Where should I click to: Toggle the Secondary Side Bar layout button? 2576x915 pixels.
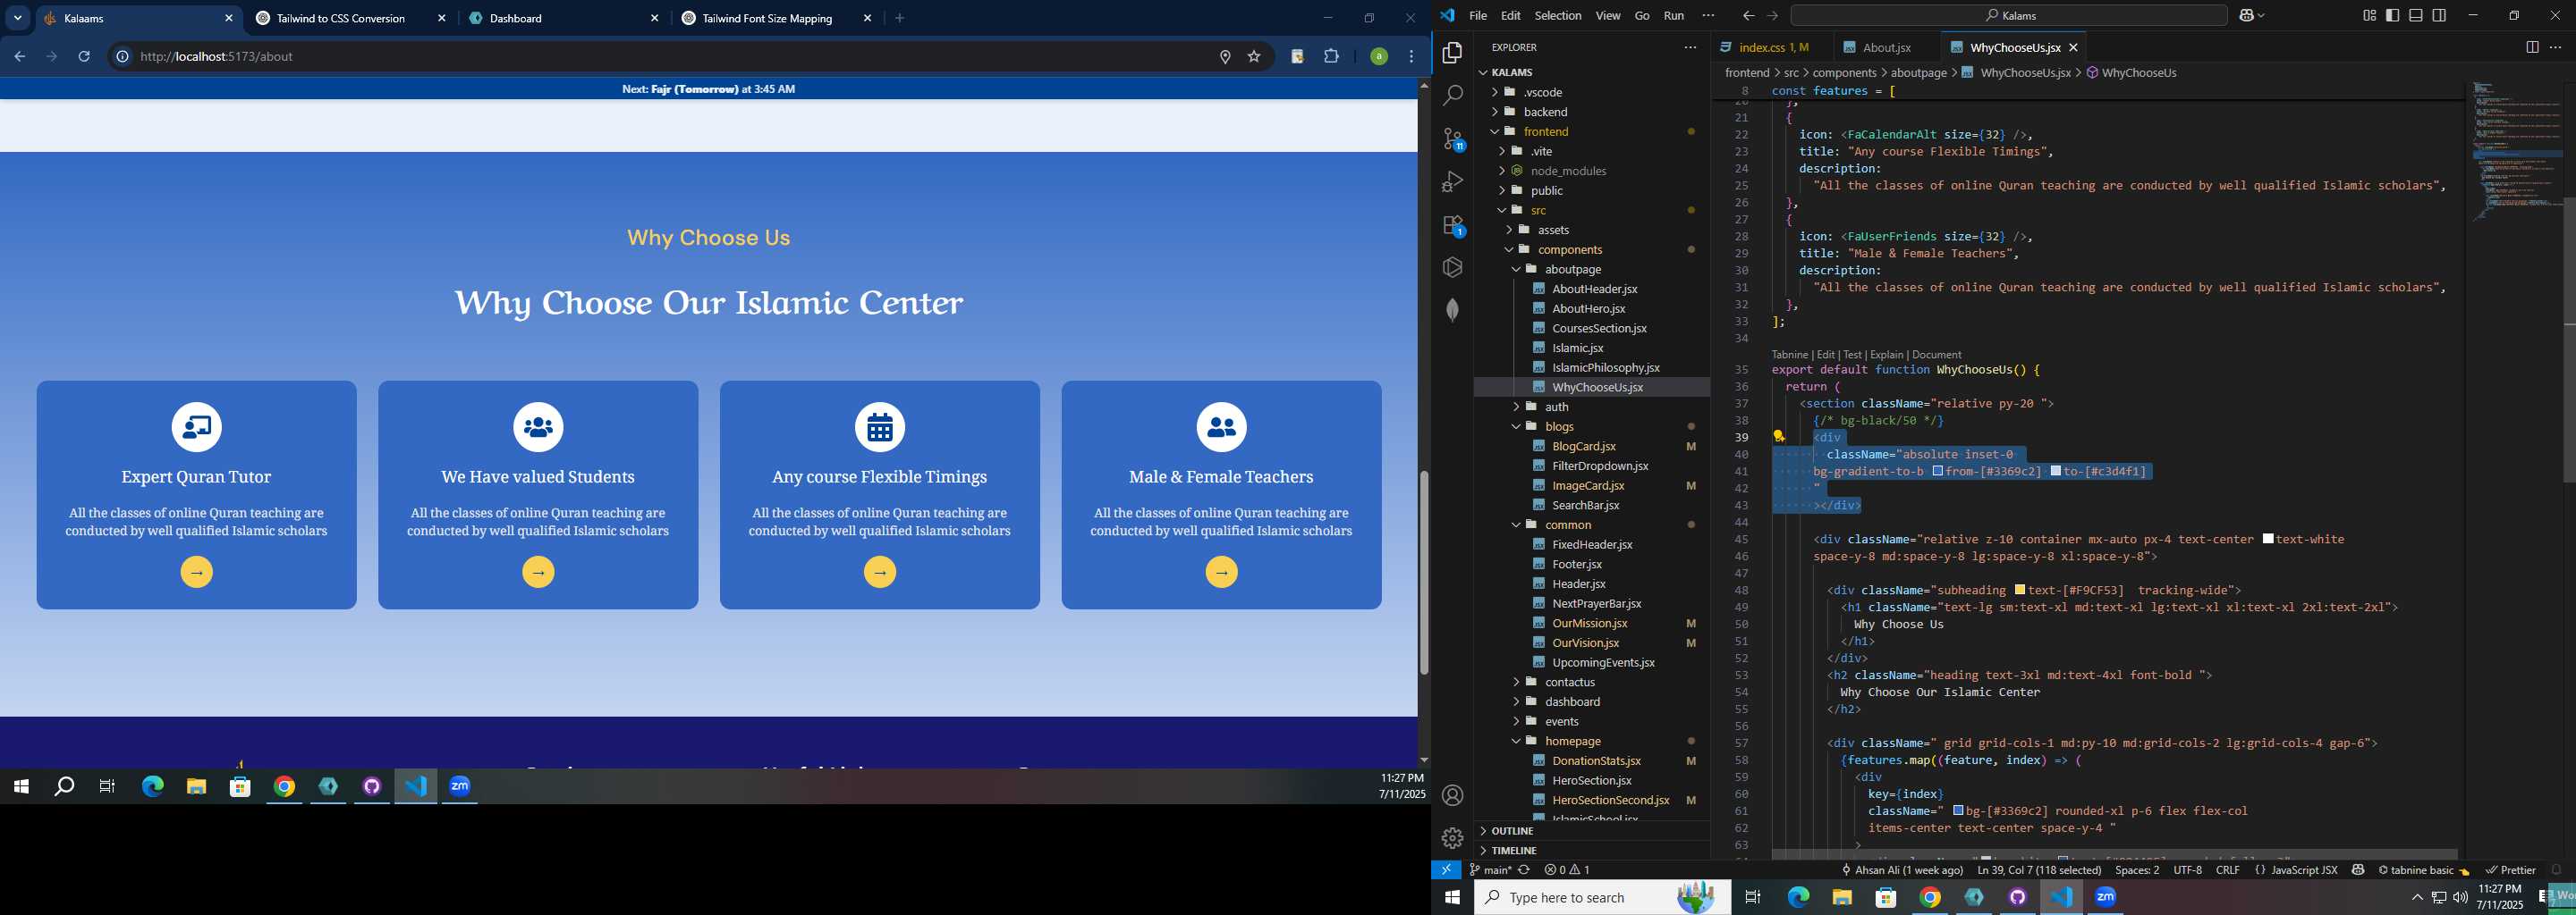point(2440,15)
